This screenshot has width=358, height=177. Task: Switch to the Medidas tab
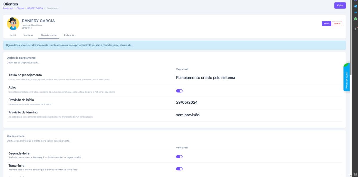click(x=28, y=35)
